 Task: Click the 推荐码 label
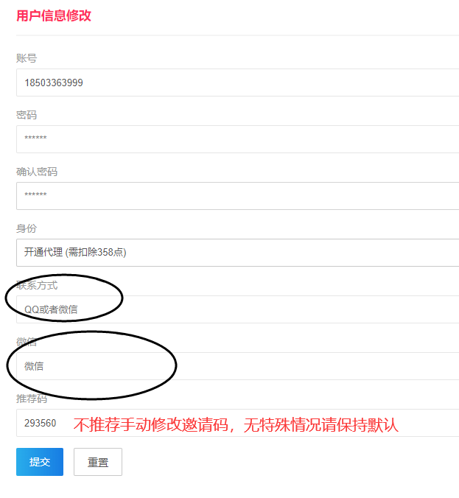(32, 399)
